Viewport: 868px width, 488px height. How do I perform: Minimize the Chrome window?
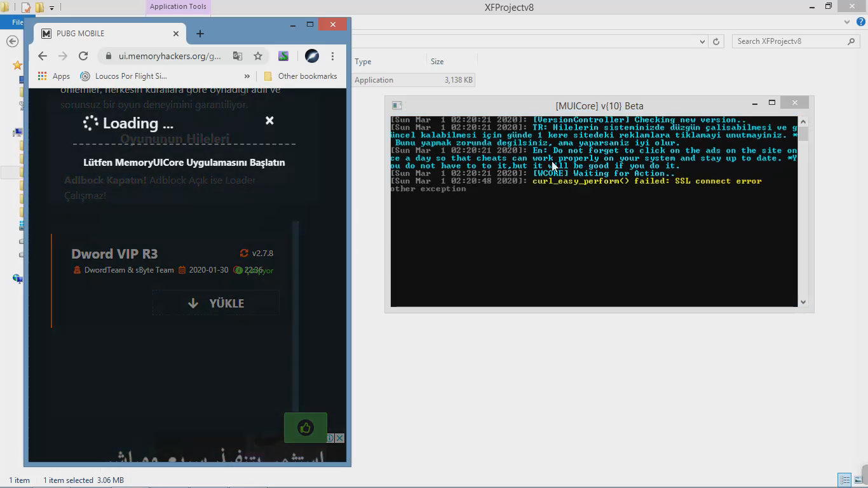293,25
